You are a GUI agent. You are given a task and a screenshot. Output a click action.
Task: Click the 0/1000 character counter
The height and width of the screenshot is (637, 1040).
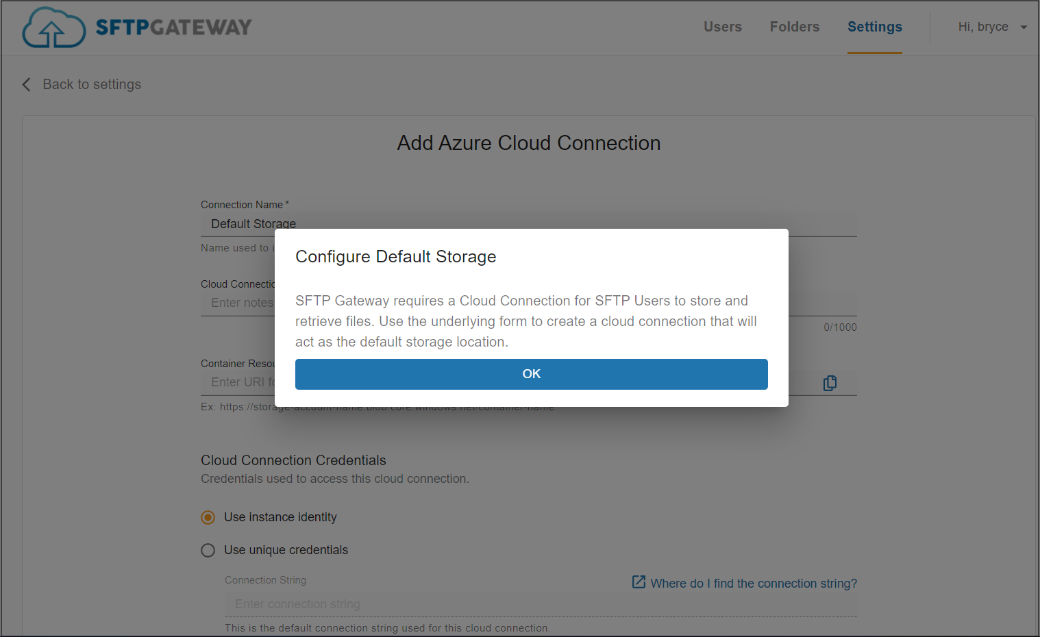840,327
